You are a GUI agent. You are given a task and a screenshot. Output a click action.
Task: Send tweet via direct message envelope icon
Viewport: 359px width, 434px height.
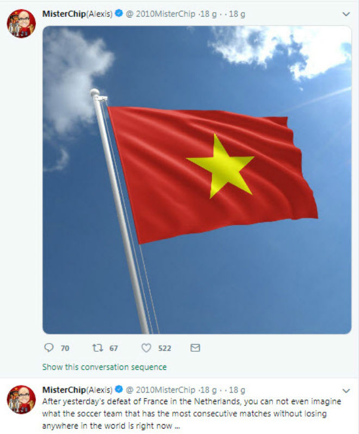[195, 347]
